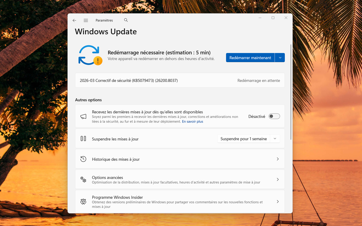Screen dimensions: 362x226
Task: Click the Historique des mises à jour clock icon
Action: point(83,159)
